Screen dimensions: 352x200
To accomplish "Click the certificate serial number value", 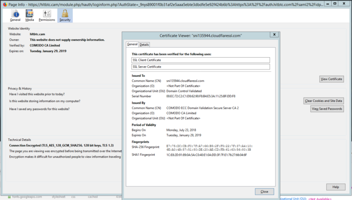I will (201, 96).
